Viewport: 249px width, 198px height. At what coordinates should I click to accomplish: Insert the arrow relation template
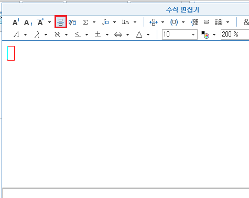154,22
